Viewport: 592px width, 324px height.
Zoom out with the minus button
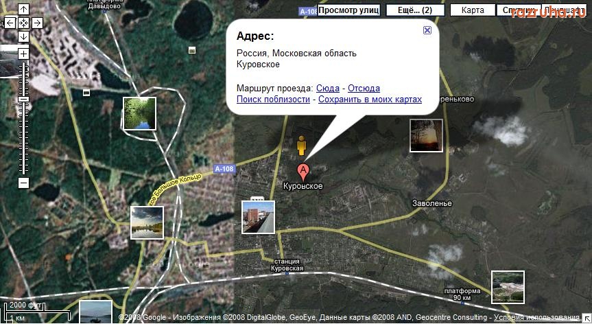[x=23, y=183]
